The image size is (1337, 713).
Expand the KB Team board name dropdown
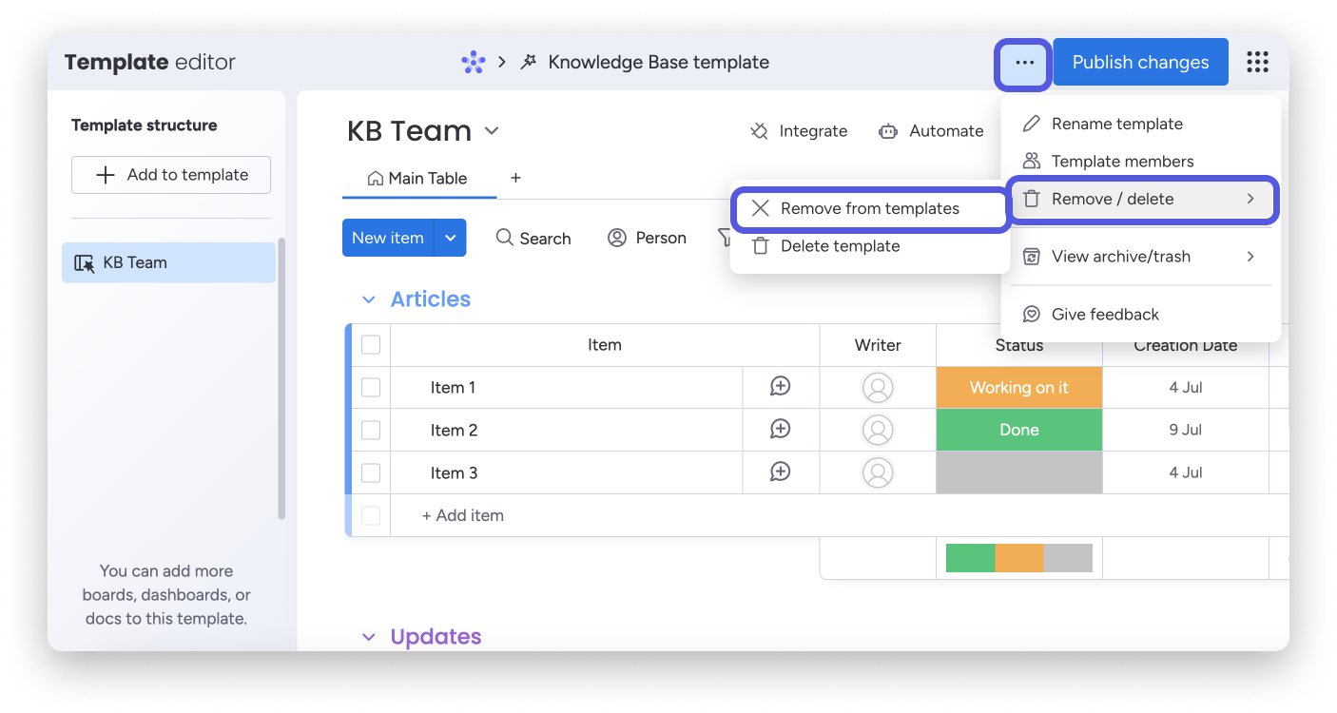[492, 130]
